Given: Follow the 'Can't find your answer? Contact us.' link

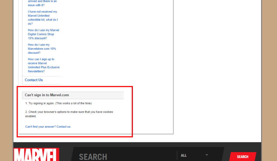Looking at the screenshot, I should coord(48,127).
